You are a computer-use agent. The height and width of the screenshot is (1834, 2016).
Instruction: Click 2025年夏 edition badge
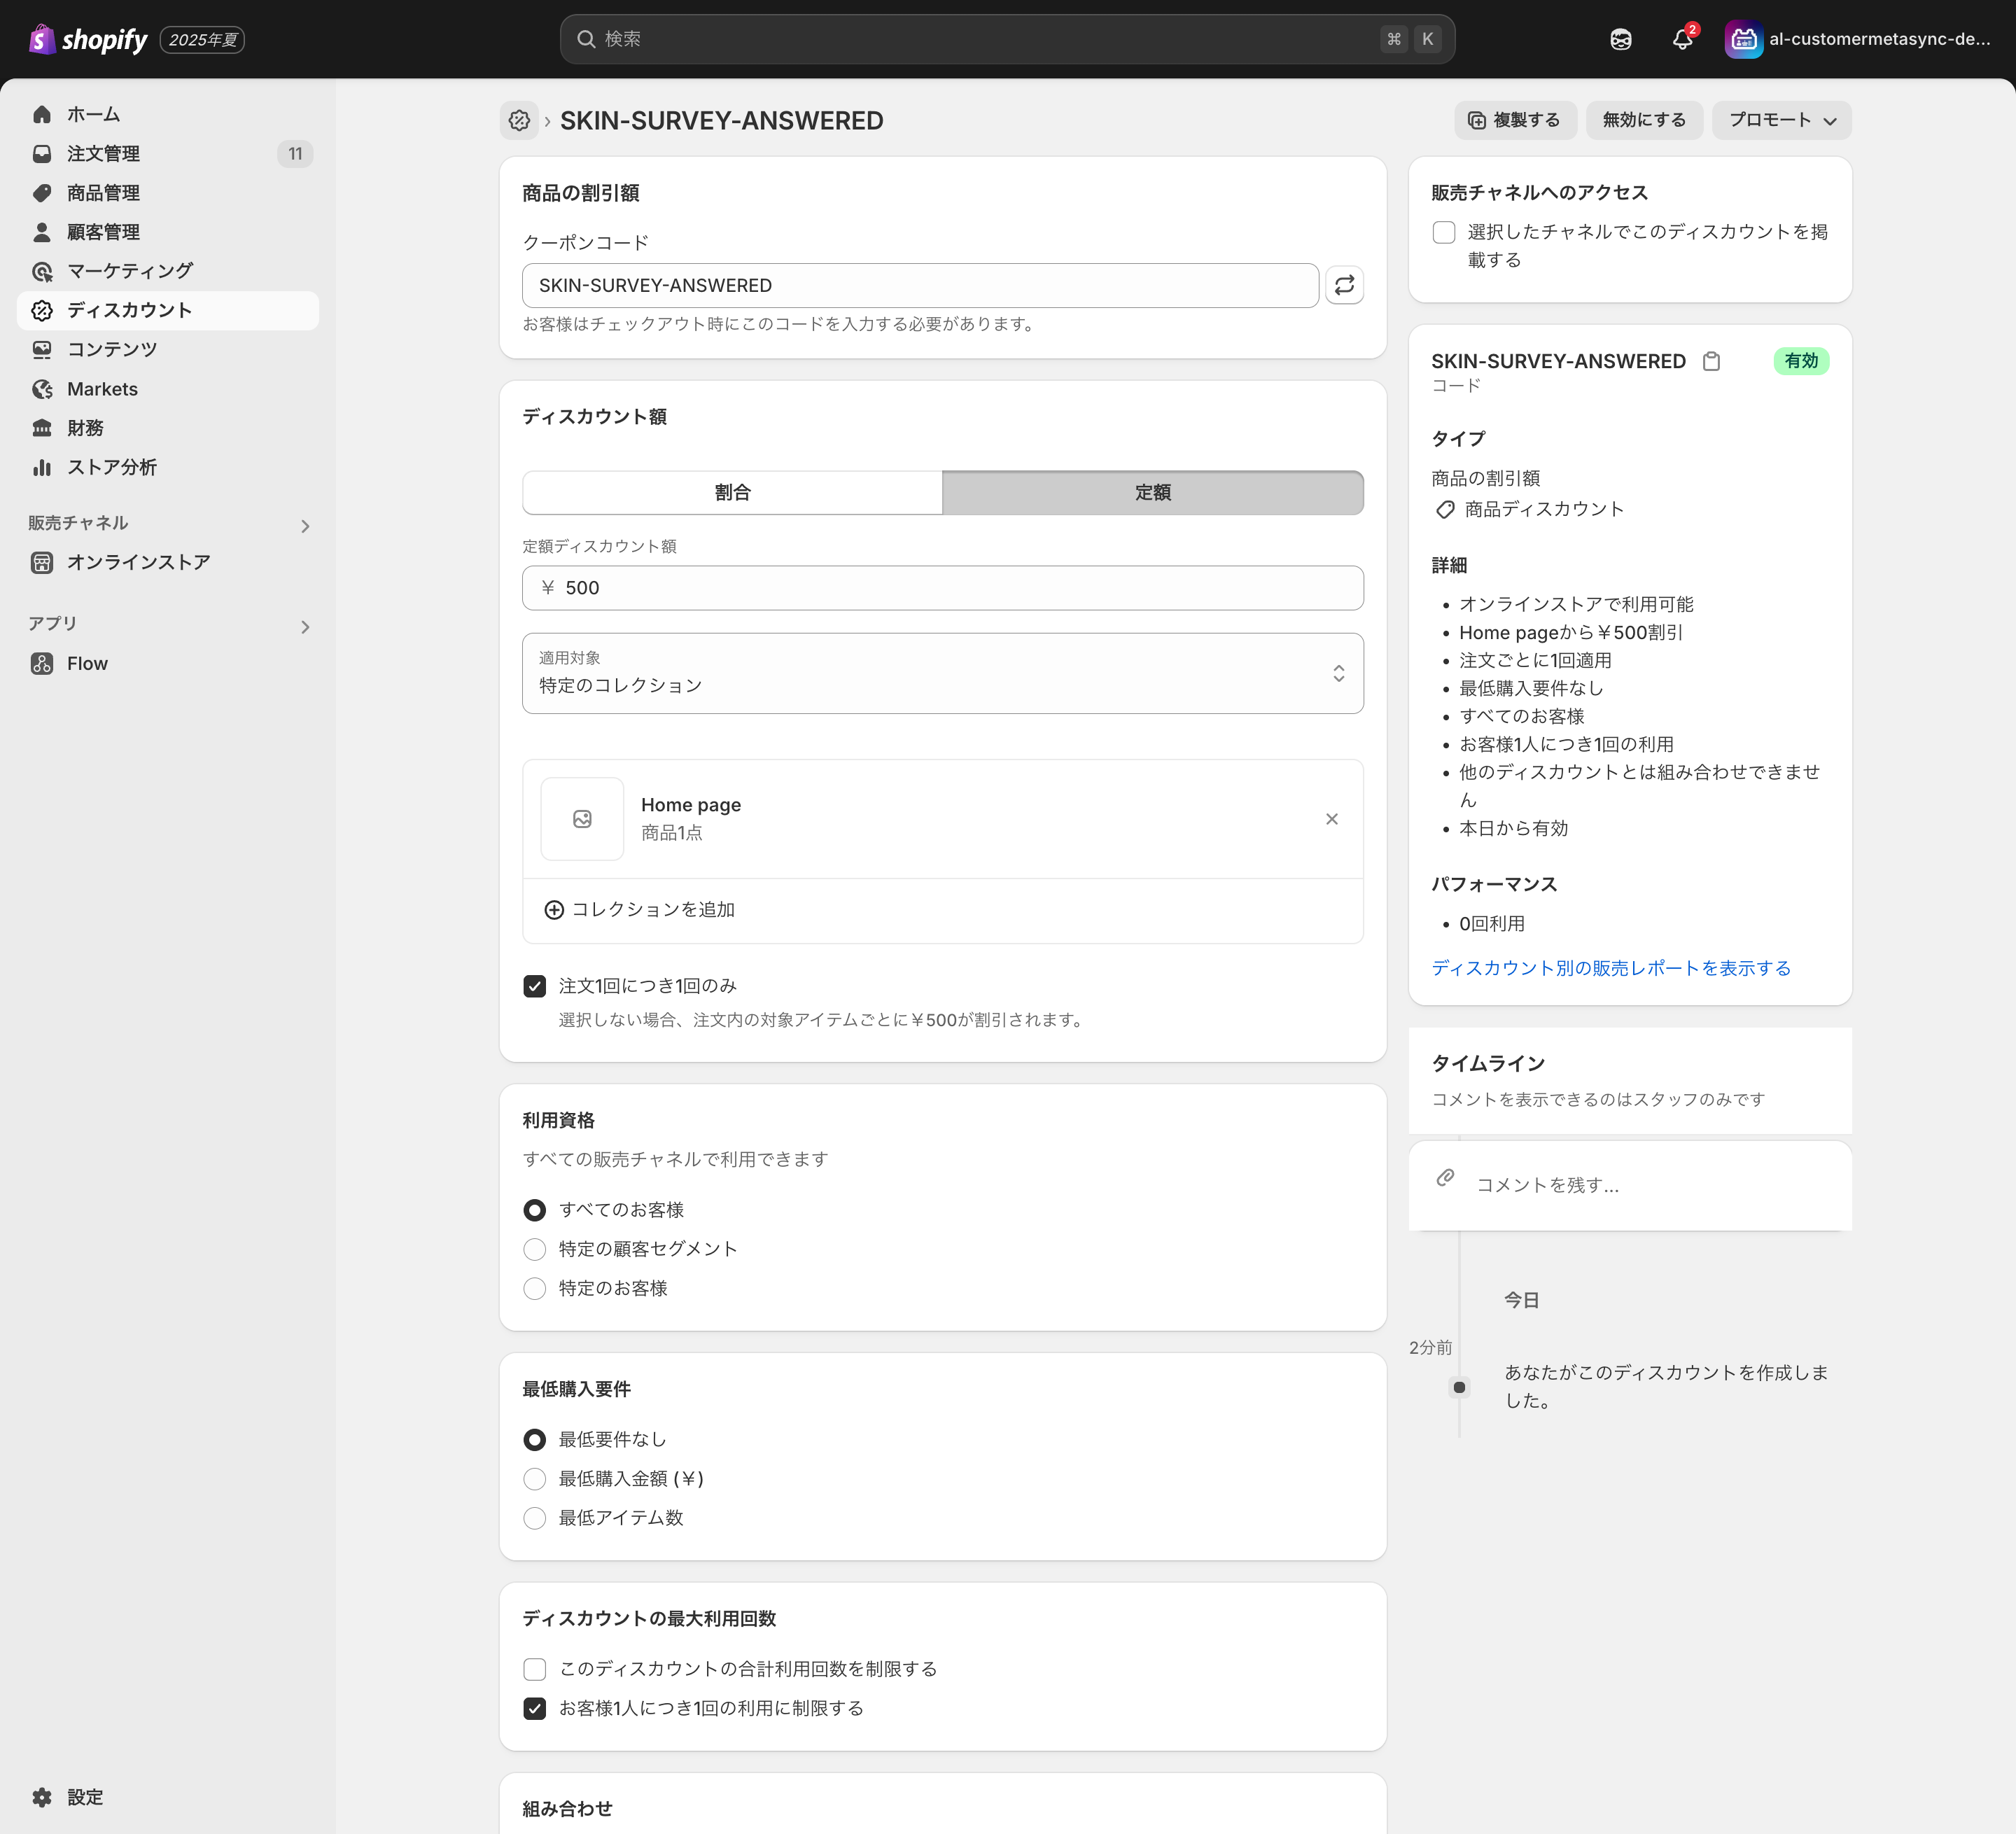[x=202, y=39]
